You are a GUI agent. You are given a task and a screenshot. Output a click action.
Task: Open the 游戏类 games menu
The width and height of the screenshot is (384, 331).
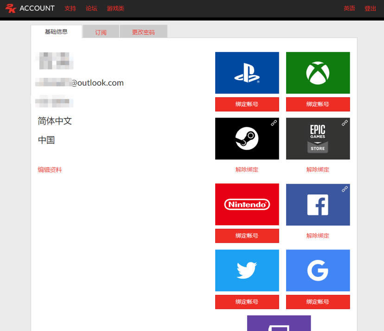115,8
